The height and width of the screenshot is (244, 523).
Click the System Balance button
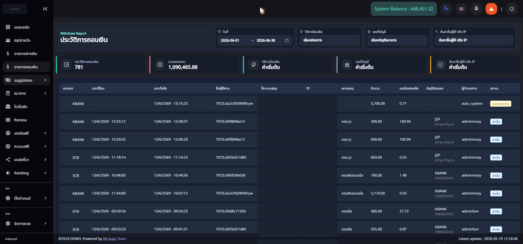coord(404,9)
